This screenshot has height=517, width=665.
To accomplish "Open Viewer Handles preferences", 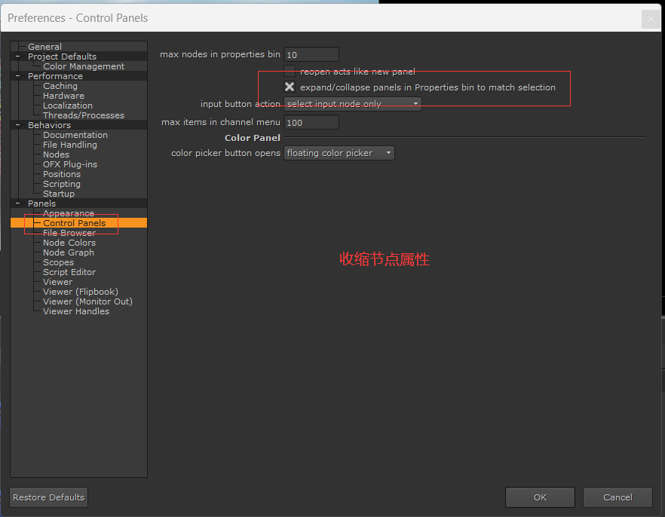I will tap(76, 311).
